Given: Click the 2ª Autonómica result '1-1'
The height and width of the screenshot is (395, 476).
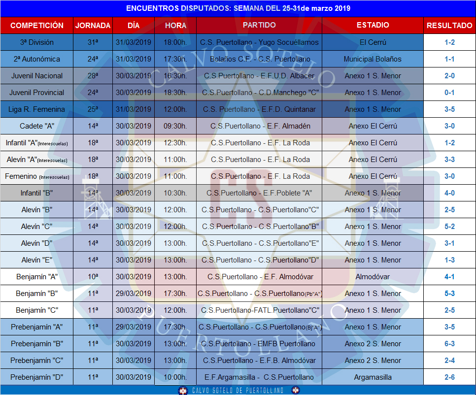Looking at the screenshot, I should click(x=449, y=59).
